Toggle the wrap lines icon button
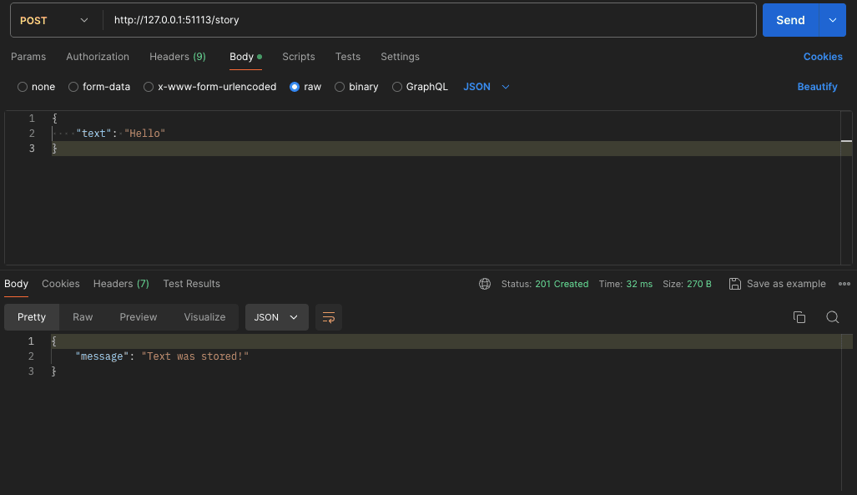The width and height of the screenshot is (857, 495). tap(329, 317)
